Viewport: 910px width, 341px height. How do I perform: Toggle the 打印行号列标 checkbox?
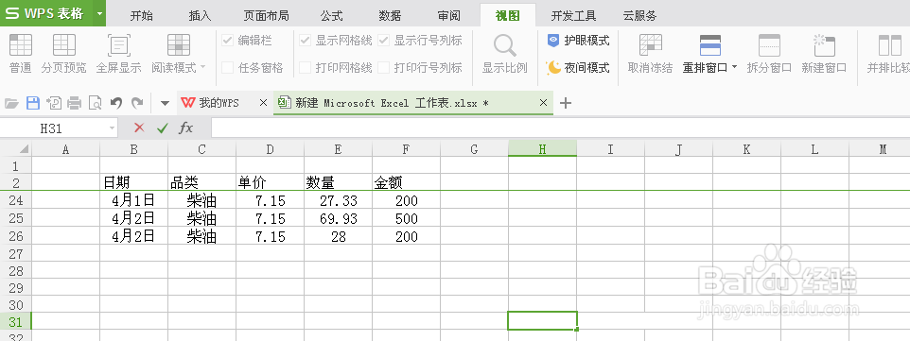[x=383, y=68]
